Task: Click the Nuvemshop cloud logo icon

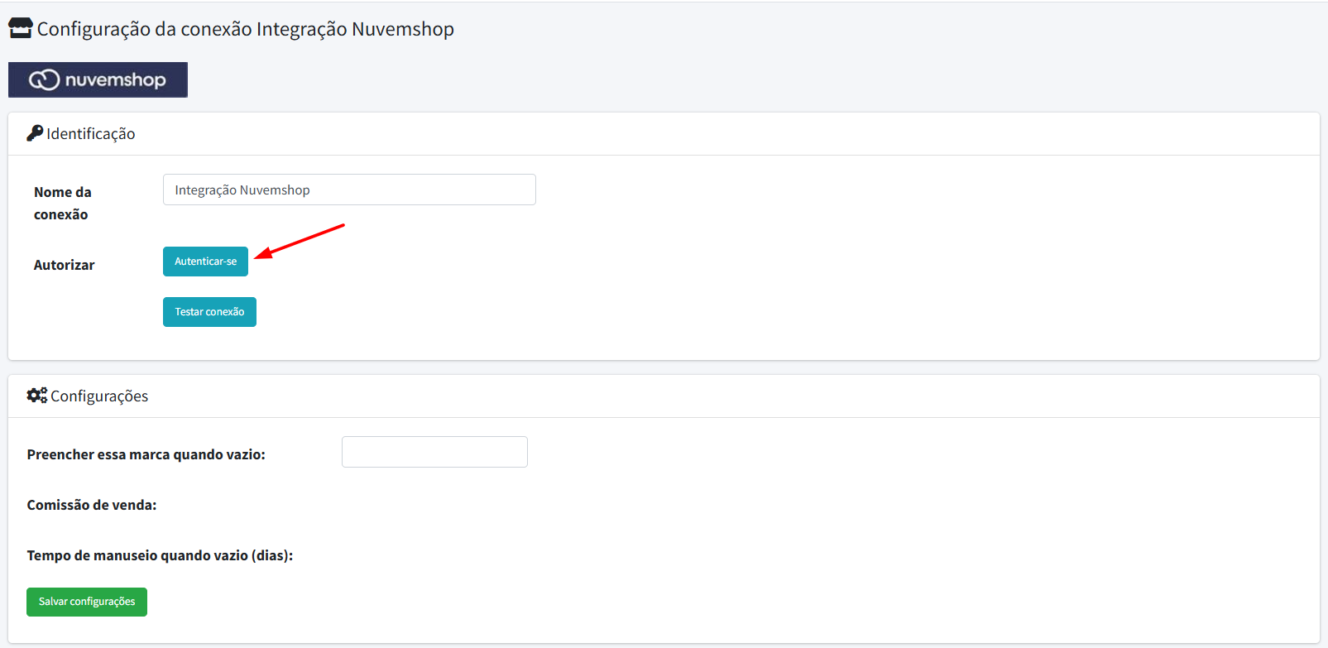Action: point(44,79)
